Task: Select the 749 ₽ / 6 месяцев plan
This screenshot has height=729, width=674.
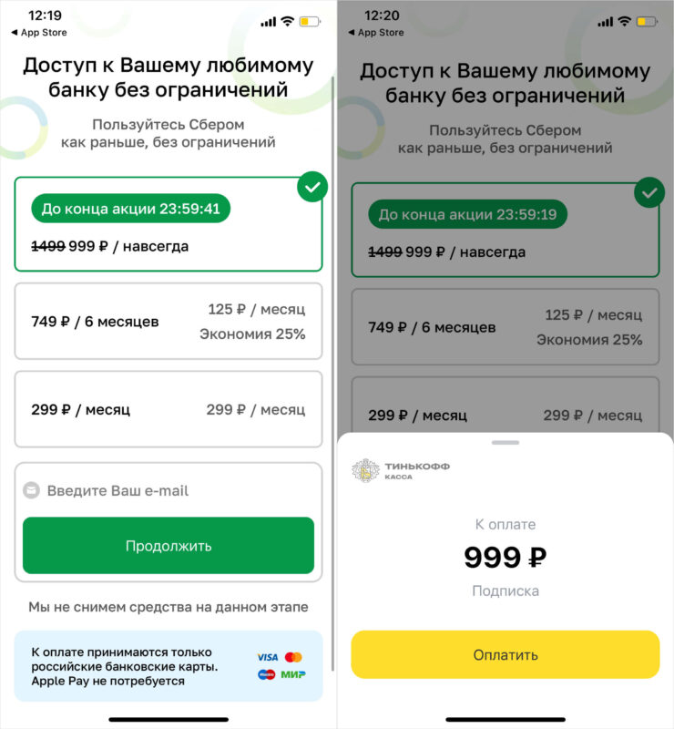Action: pyautogui.click(x=168, y=321)
